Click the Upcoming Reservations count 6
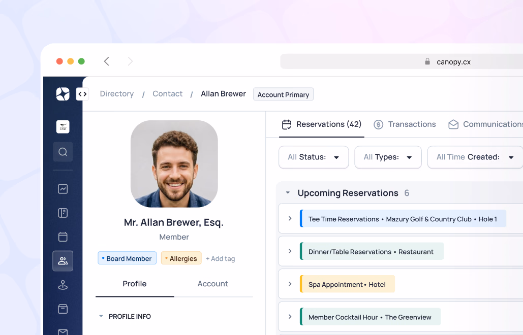The image size is (523, 335). (407, 193)
